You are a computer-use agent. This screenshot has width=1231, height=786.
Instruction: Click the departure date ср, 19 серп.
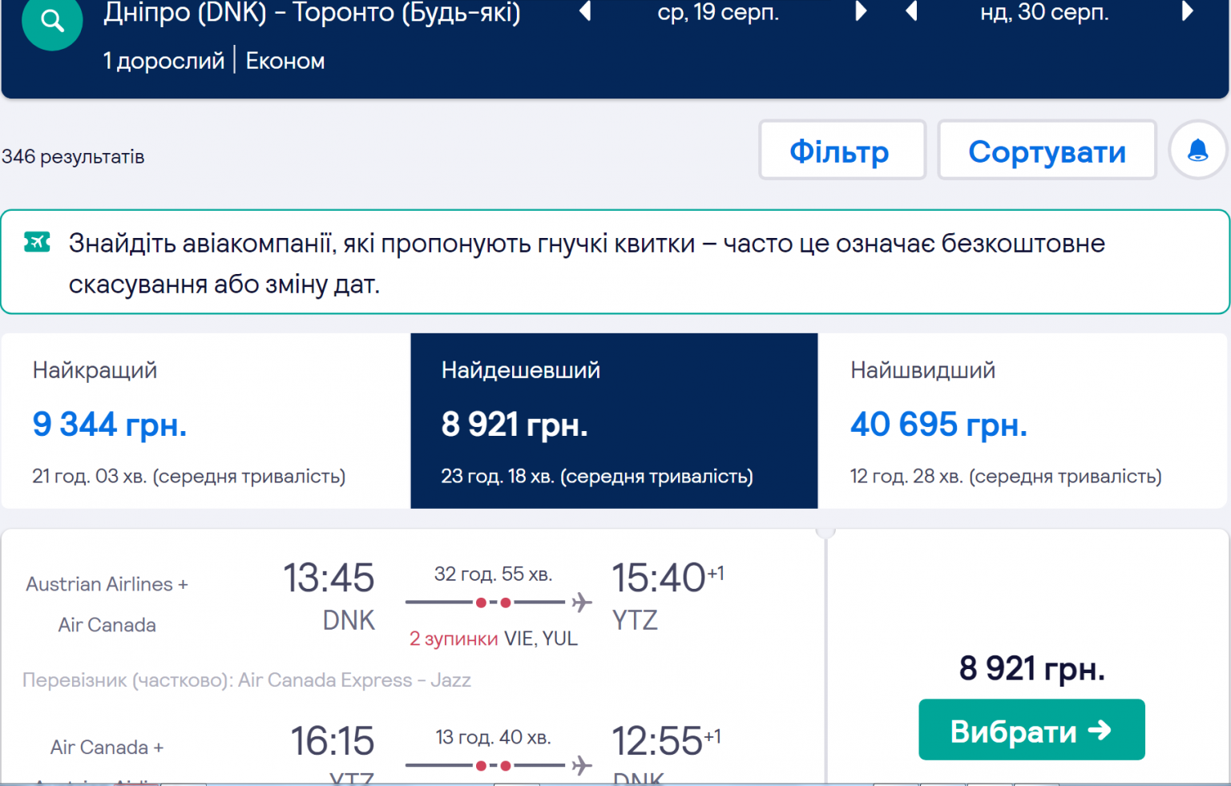[718, 12]
